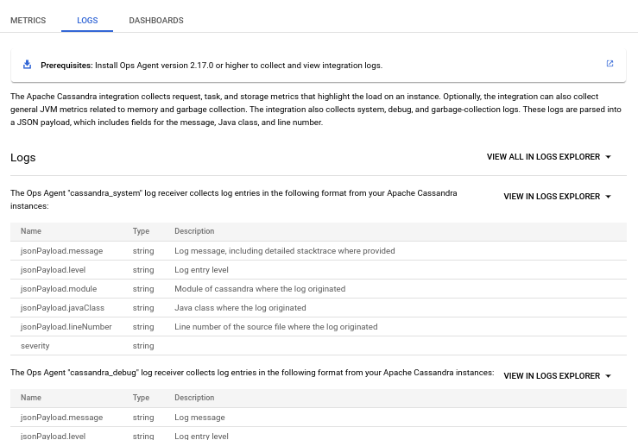Expand the View All in Logs Explorer dropdown
The width and height of the screenshot is (638, 440).
549,157
